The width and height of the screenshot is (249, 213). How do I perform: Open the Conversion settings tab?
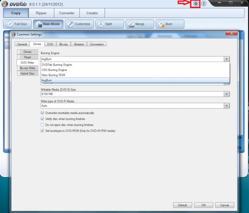(97, 44)
